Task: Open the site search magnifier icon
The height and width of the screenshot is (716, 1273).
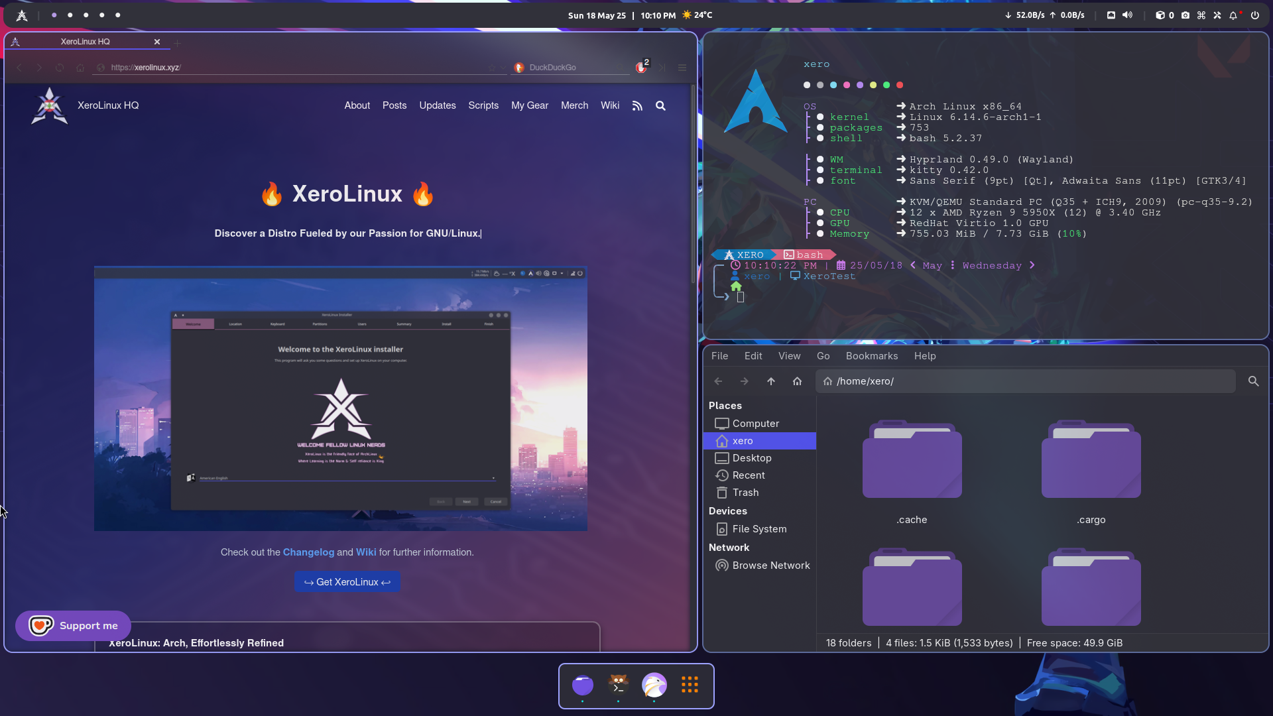Action: (x=660, y=106)
